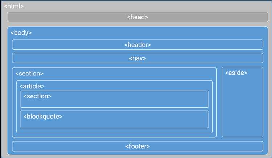Click the <article> label
The height and width of the screenshot is (158, 272).
tap(32, 86)
